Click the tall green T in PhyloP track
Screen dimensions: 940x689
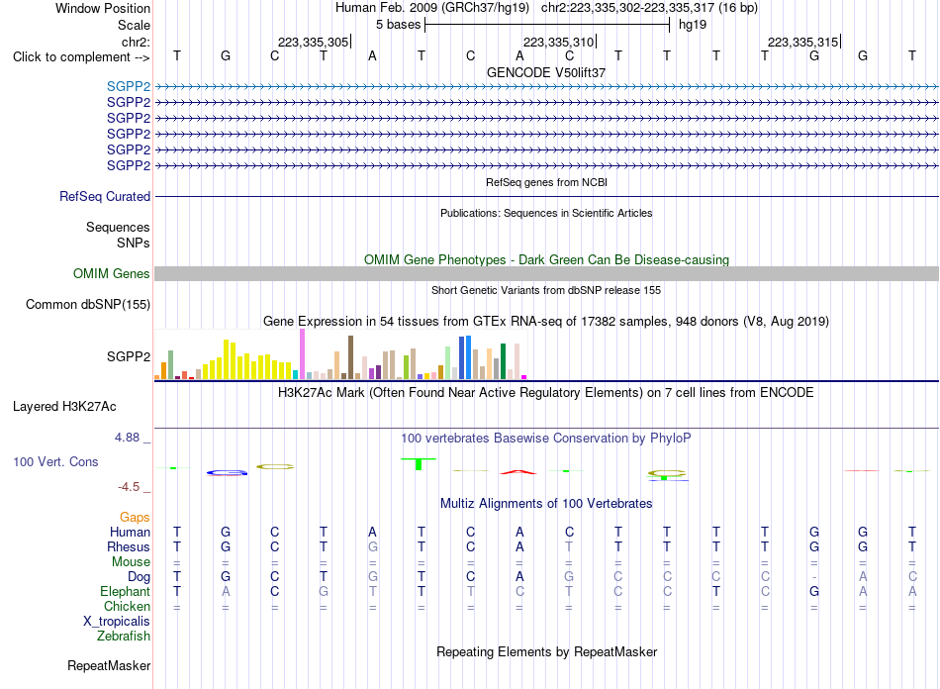[x=419, y=464]
